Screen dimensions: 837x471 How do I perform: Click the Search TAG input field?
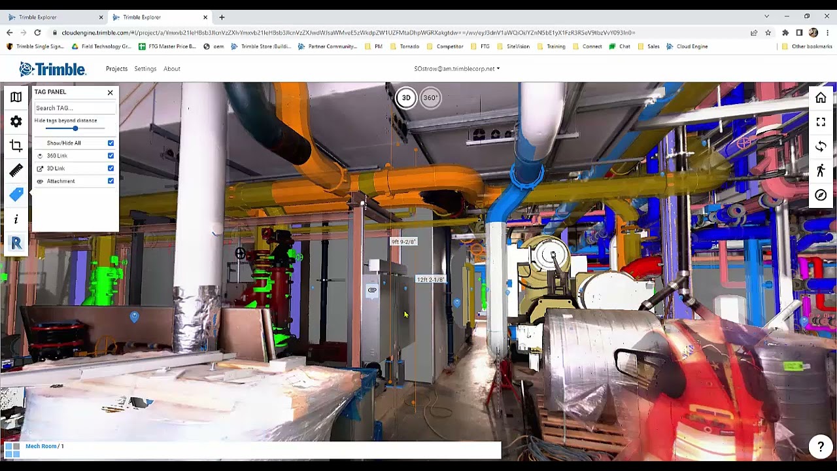tap(75, 108)
